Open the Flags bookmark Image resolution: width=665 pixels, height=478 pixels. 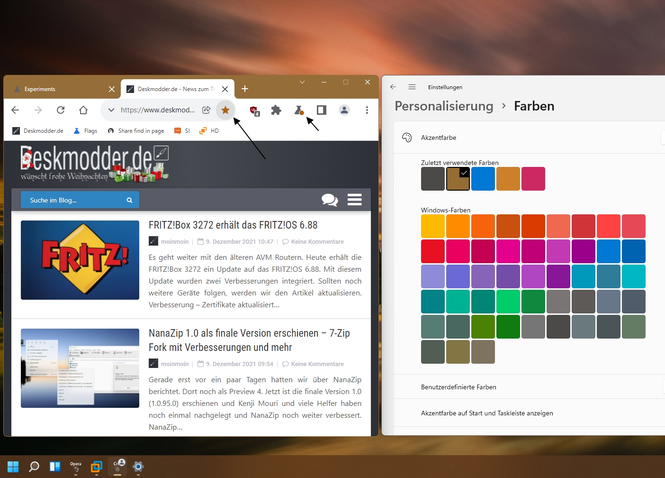(85, 131)
